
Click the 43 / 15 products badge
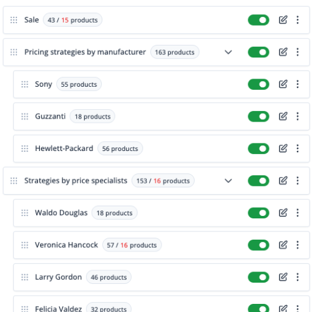pyautogui.click(x=72, y=20)
